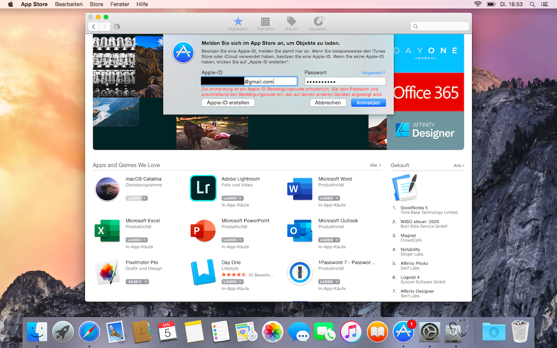
Task: Open the Hilfe menu
Action: coord(142,4)
